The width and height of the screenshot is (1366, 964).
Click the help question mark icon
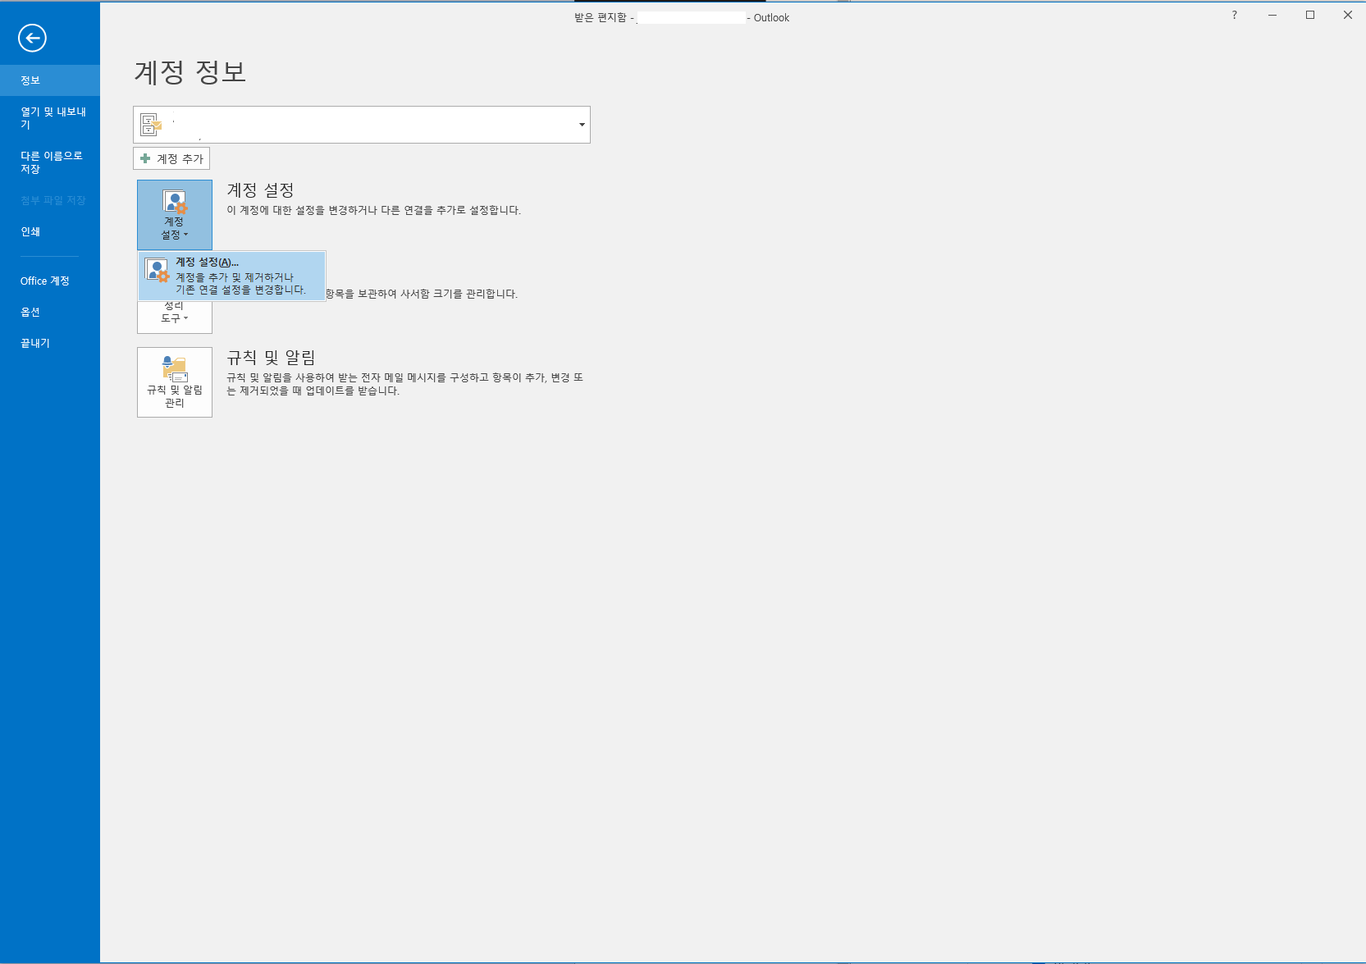pyautogui.click(x=1235, y=15)
